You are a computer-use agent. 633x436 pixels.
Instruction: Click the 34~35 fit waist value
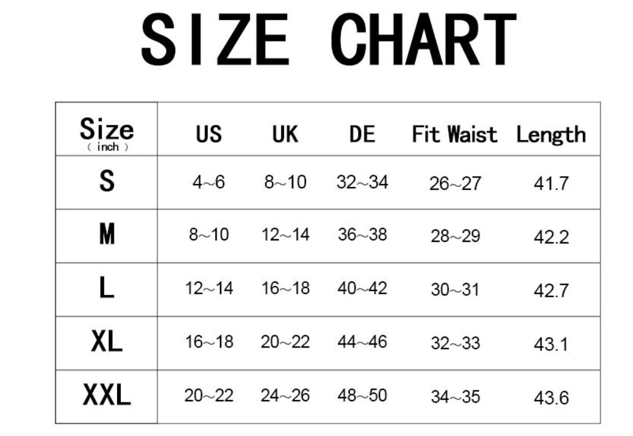(455, 397)
